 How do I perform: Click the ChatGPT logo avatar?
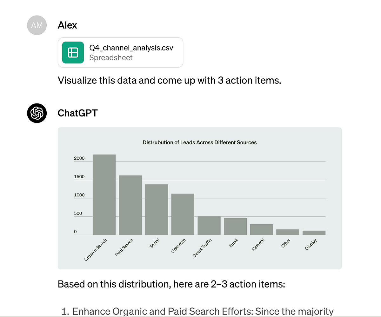click(37, 113)
